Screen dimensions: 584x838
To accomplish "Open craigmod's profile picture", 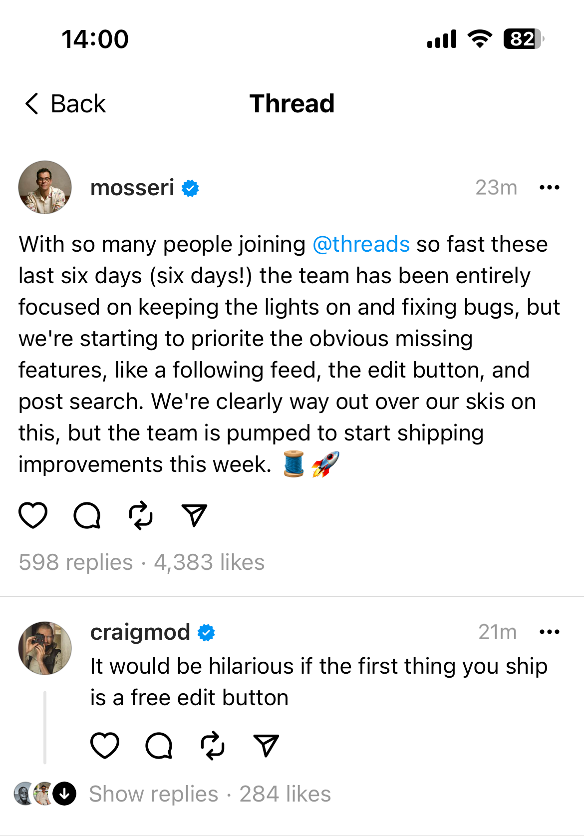I will click(45, 648).
